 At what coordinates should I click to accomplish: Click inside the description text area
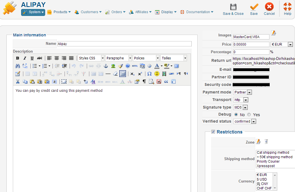click(102, 139)
